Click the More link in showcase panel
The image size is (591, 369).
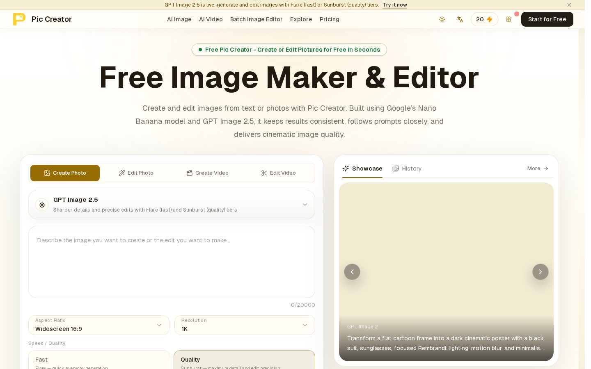point(538,169)
